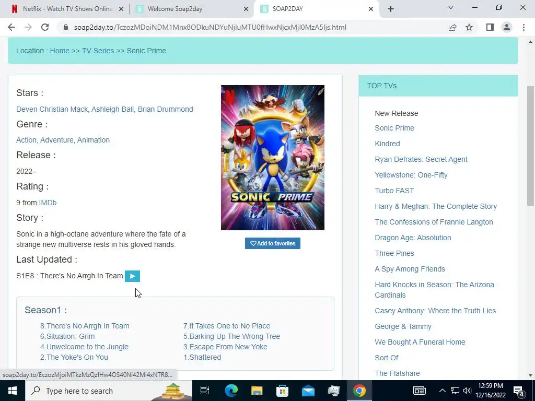This screenshot has width=535, height=401.
Task: Open a new browser tab
Action: coord(391,9)
